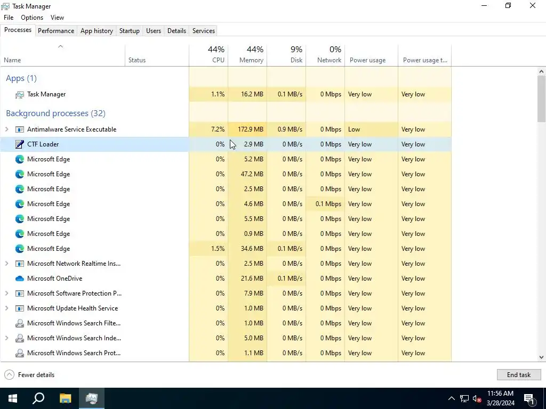Switch to the App history tab
546x409 pixels.
(x=97, y=30)
